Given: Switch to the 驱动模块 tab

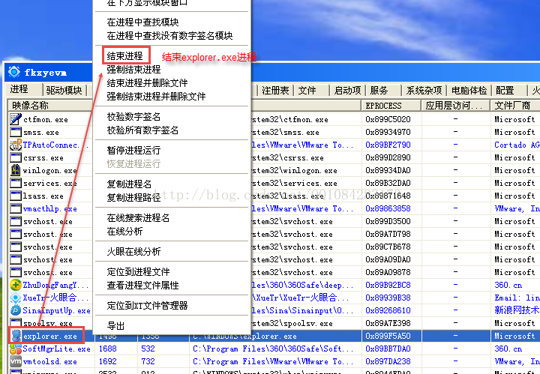Looking at the screenshot, I should tap(64, 91).
